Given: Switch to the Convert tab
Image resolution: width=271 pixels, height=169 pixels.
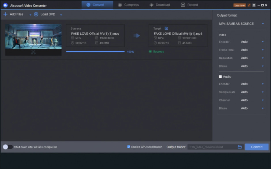Looking at the screenshot, I should (x=97, y=5).
